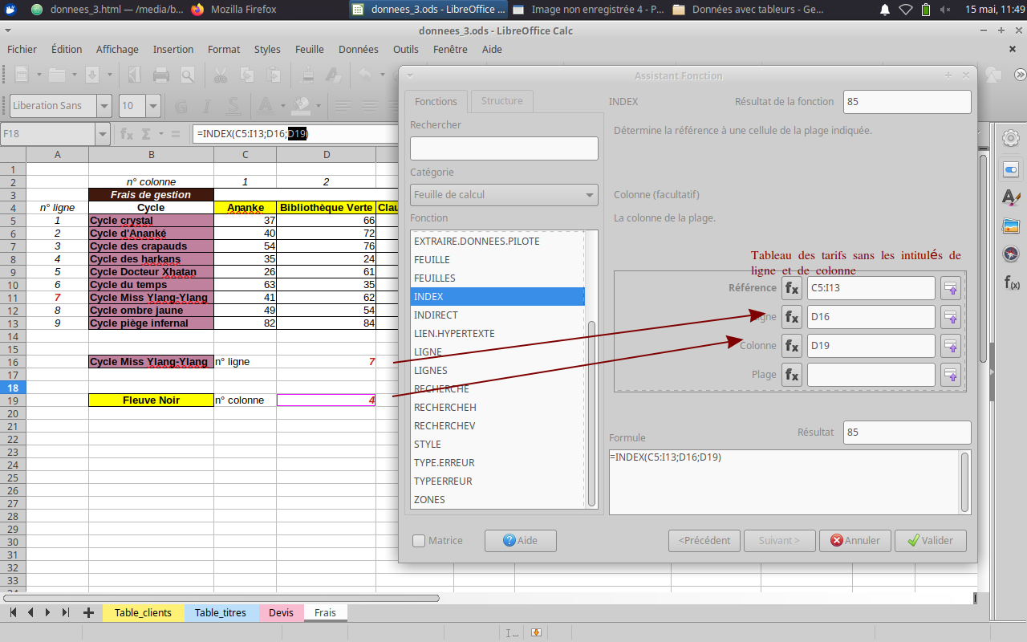The height and width of the screenshot is (642, 1027).
Task: Open the sidebar Navigator compass icon
Action: [x=1011, y=254]
